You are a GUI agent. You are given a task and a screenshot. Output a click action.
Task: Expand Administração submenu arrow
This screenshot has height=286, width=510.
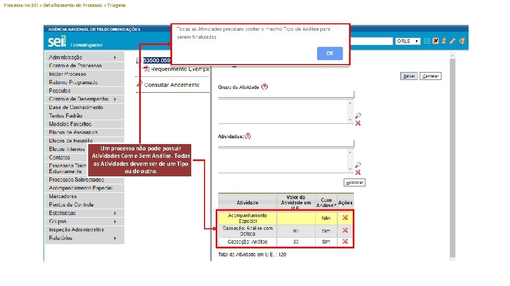115,57
